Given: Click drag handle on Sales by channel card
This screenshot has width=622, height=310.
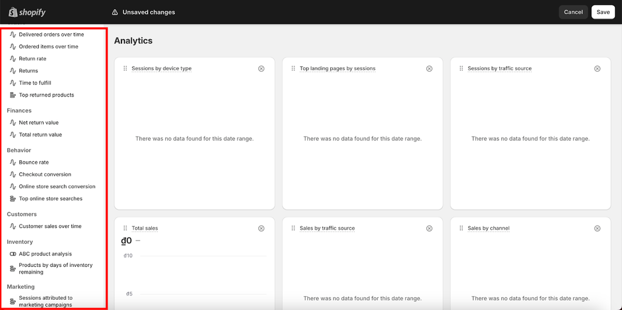Looking at the screenshot, I should click(462, 228).
